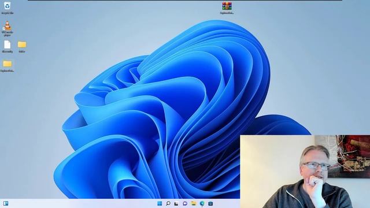The width and height of the screenshot is (370, 208).
Task: Open the purple Chat icon in the taskbar
Action: pos(185,203)
